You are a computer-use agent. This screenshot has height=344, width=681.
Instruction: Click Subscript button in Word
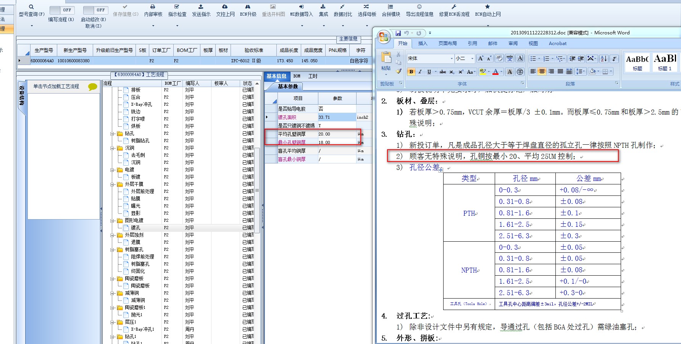click(x=452, y=72)
